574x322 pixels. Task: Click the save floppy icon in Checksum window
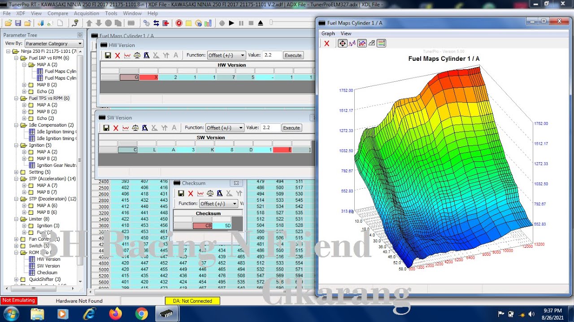(181, 193)
